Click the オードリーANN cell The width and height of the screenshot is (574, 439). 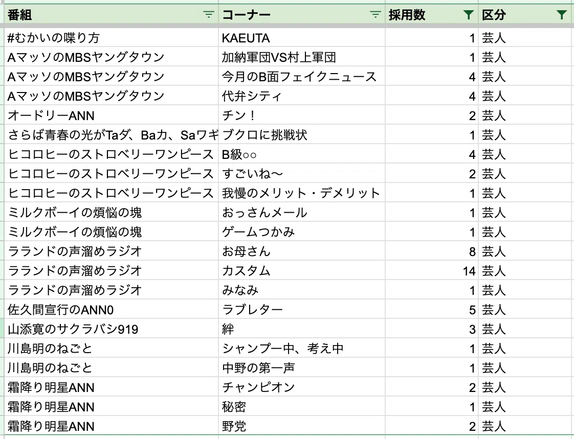click(x=112, y=115)
